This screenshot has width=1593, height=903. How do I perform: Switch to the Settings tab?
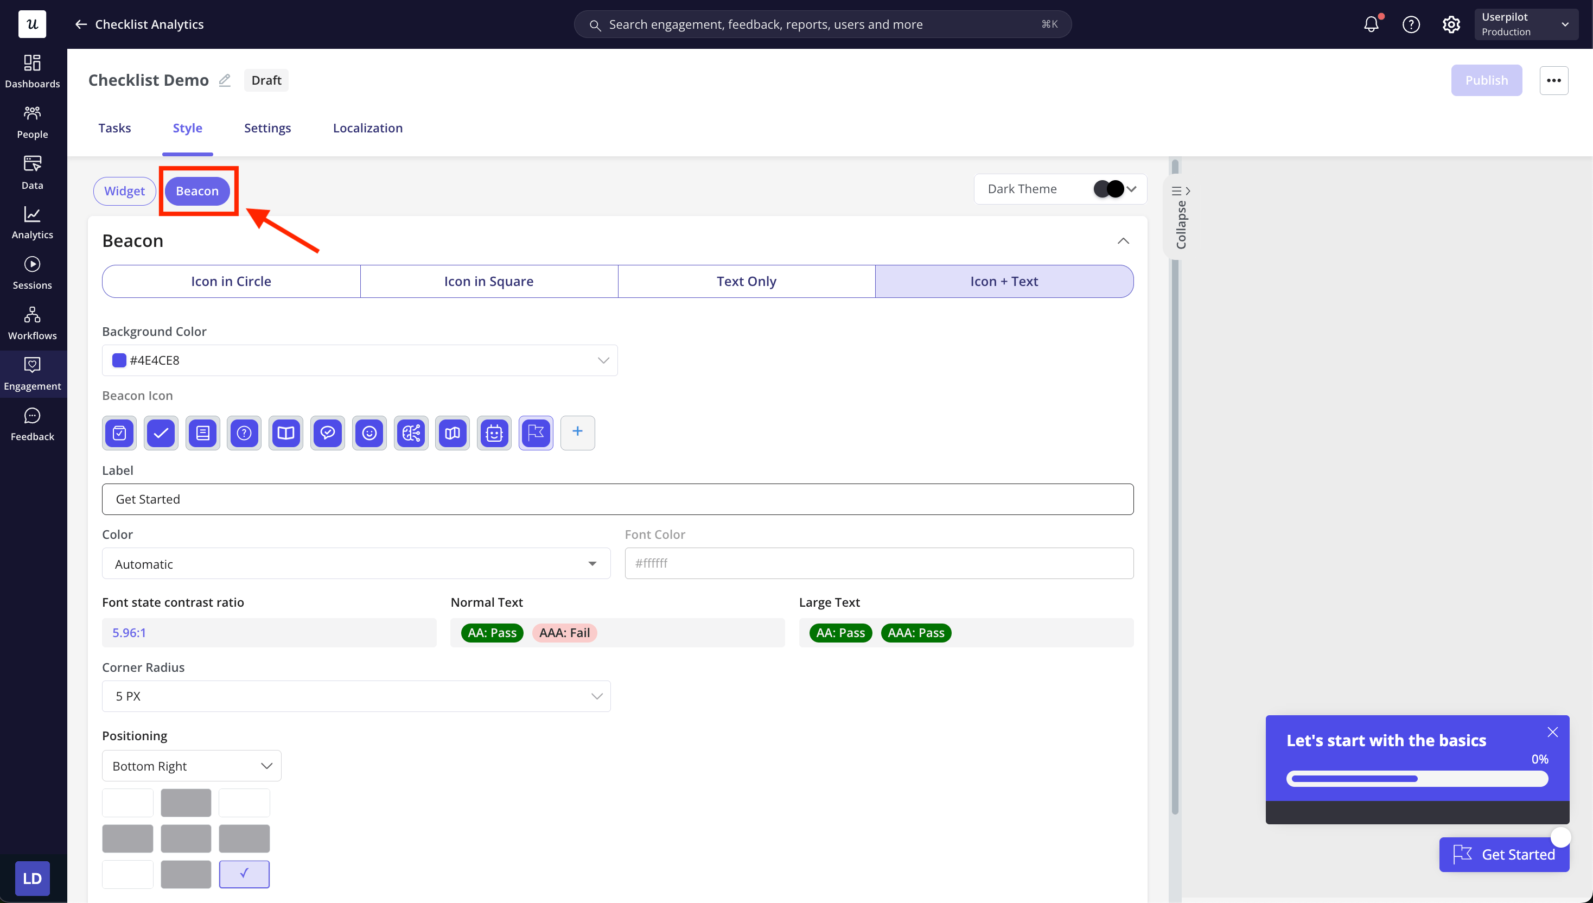[267, 129]
